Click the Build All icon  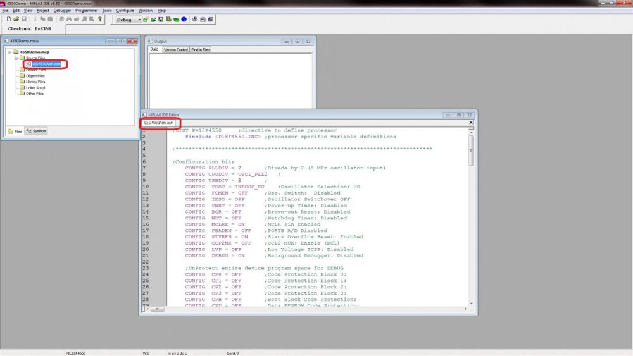pos(203,20)
